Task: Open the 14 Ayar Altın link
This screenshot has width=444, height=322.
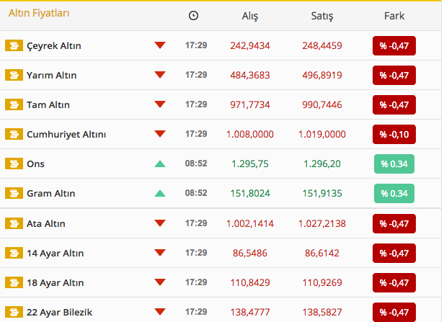Action: pyautogui.click(x=55, y=254)
